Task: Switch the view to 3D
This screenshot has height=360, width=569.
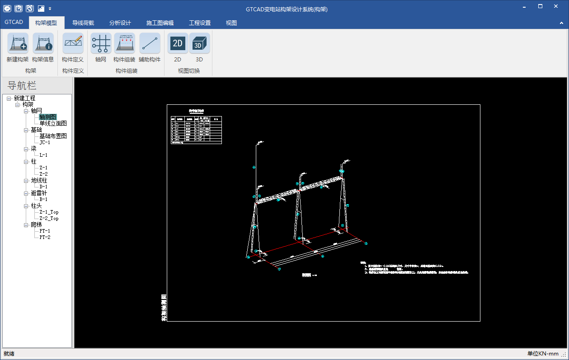Action: (x=199, y=44)
